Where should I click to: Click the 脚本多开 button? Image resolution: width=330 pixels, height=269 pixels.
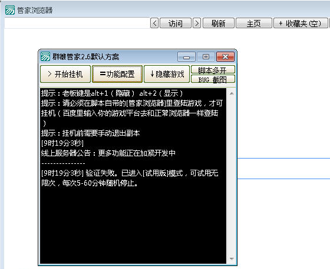click(213, 69)
